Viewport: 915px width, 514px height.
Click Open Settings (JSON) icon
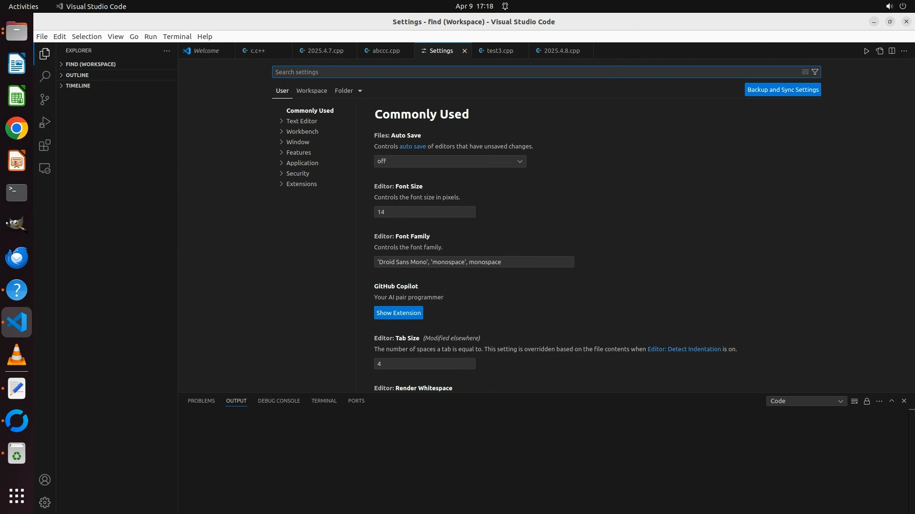point(879,51)
